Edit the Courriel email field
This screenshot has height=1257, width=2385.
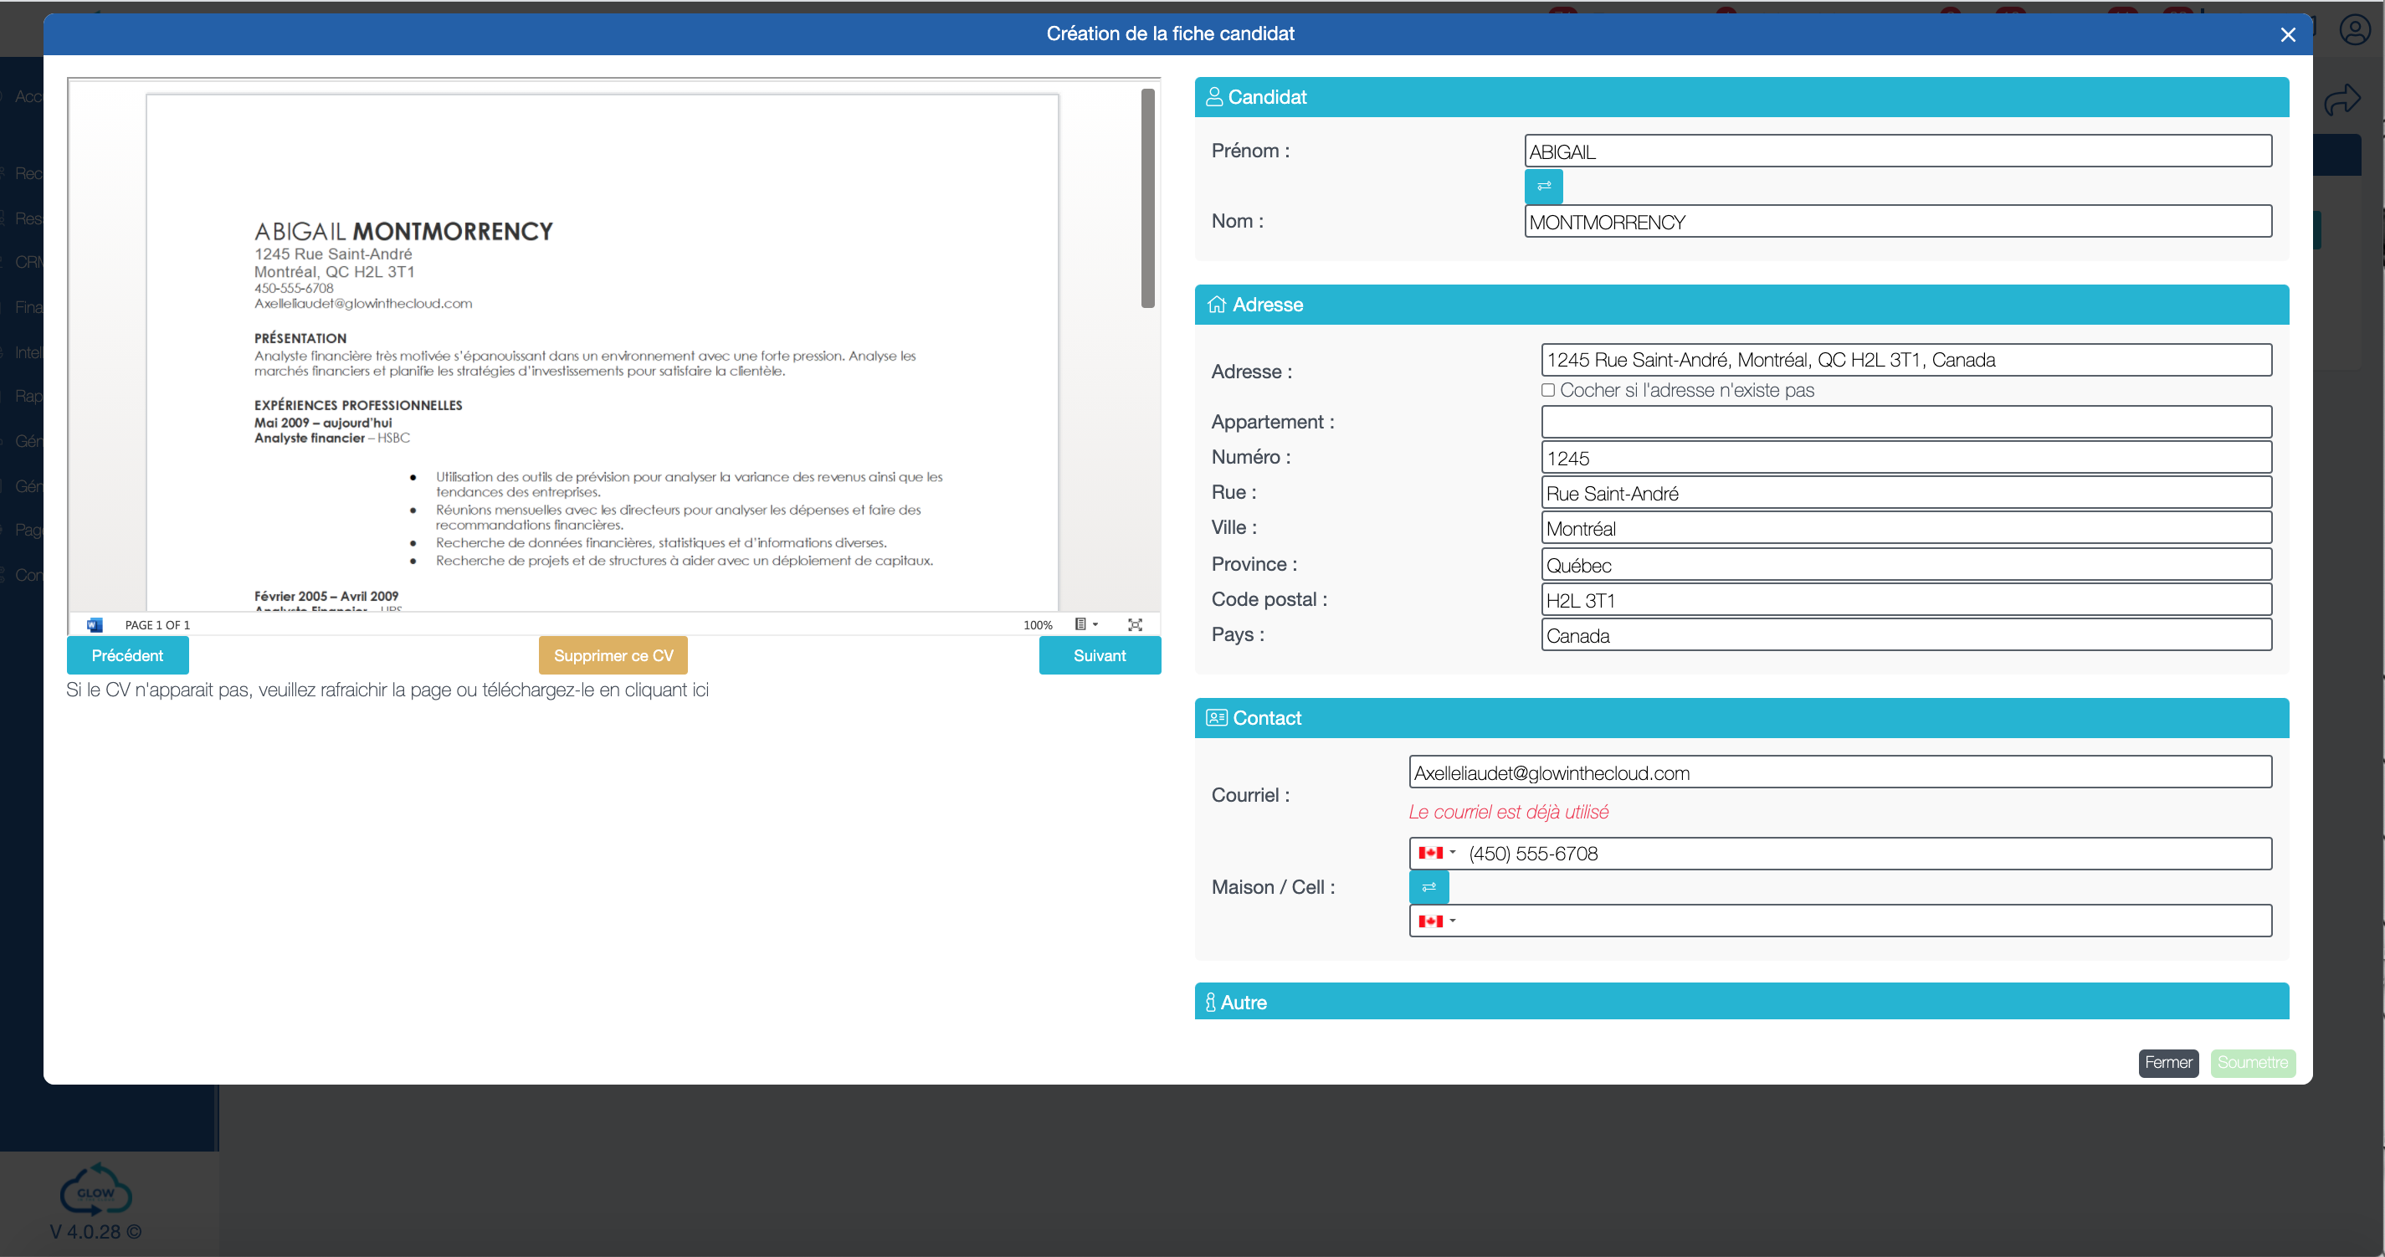click(x=1840, y=772)
